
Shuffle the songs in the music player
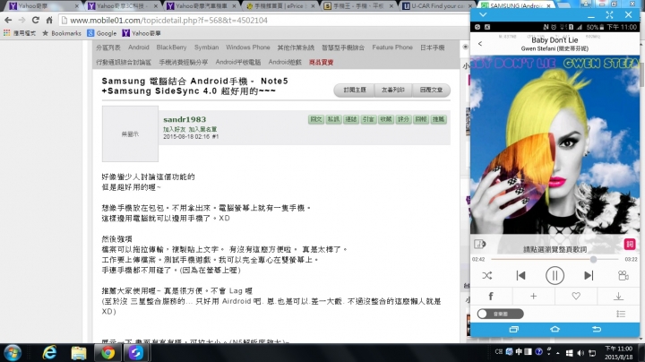487,276
